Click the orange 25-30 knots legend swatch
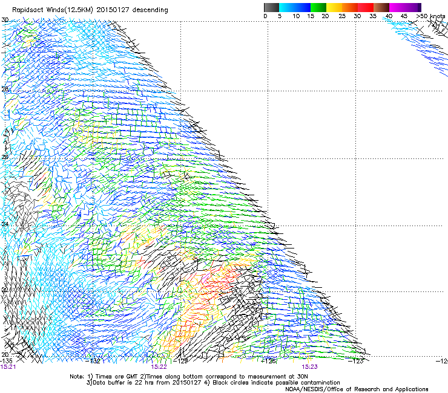Viewport: 448px width, 393px height. point(350,7)
